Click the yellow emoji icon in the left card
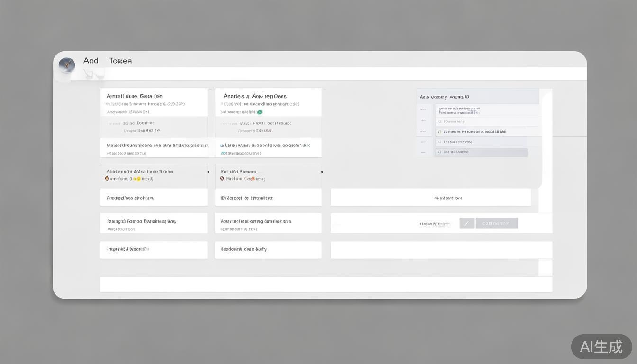 click(138, 179)
